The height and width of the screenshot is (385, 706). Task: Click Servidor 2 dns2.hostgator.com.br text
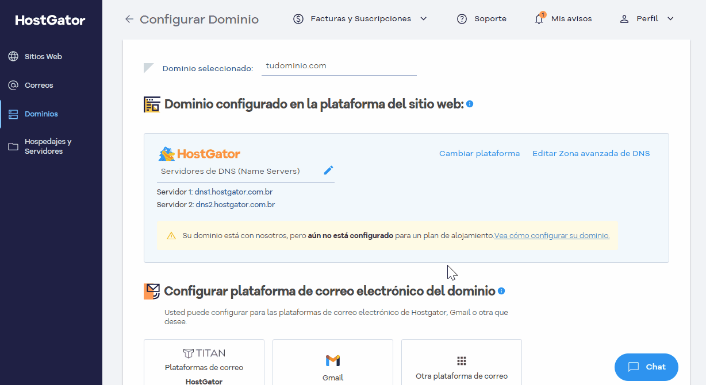point(216,205)
